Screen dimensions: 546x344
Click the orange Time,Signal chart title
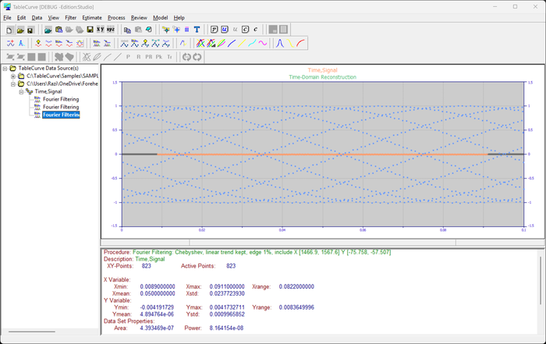[322, 70]
